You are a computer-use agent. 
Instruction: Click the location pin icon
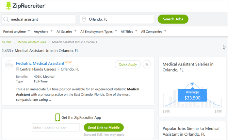point(84,19)
